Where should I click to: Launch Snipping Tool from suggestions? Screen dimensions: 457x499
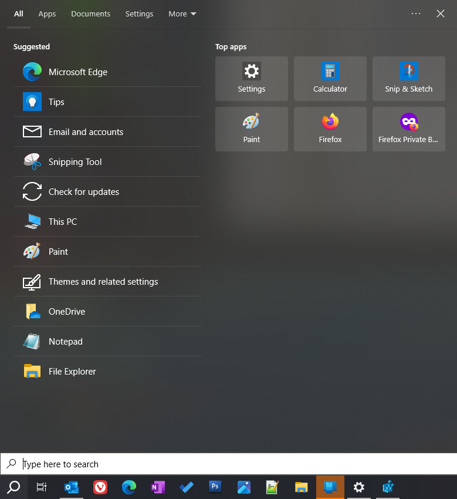click(75, 162)
